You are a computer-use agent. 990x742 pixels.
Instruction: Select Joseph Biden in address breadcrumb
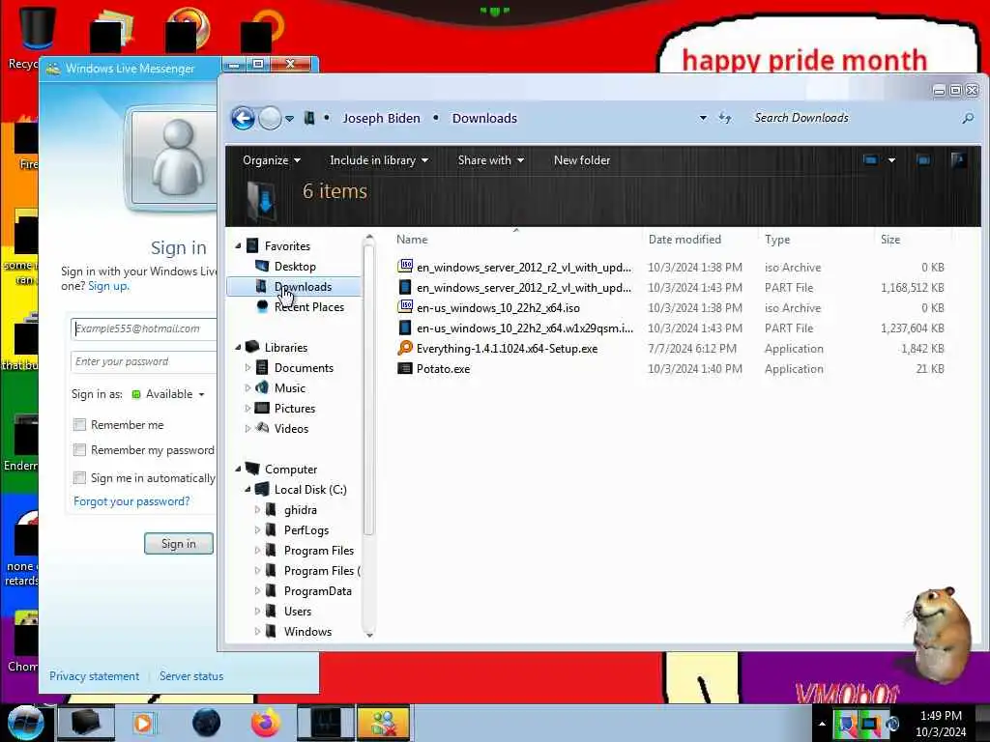pos(381,119)
